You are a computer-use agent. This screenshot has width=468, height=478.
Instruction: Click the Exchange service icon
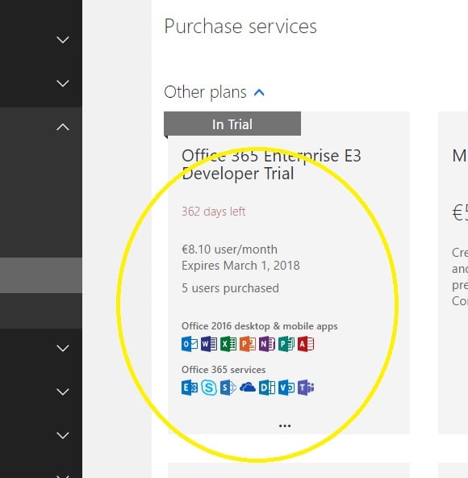pos(190,388)
